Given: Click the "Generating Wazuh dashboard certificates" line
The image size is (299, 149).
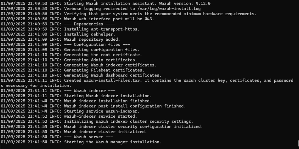Looking at the screenshot, I should click(x=113, y=75).
